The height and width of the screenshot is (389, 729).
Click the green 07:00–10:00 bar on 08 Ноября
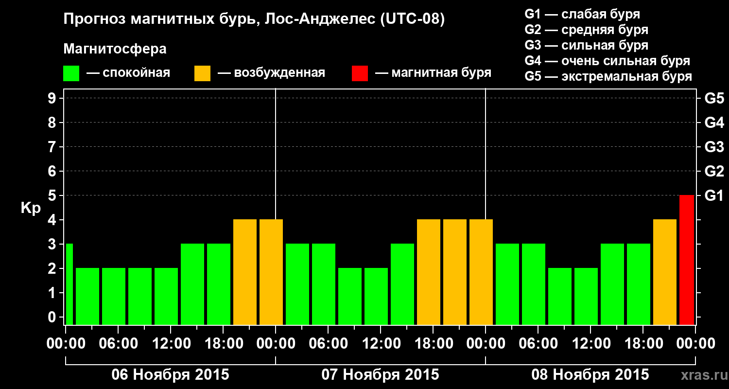click(x=560, y=296)
